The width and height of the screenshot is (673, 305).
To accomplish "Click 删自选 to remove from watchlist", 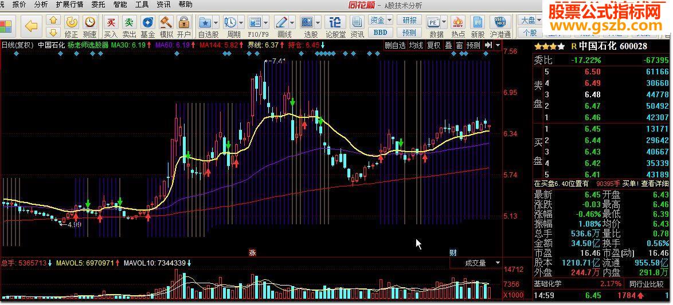I will pyautogui.click(x=396, y=45).
